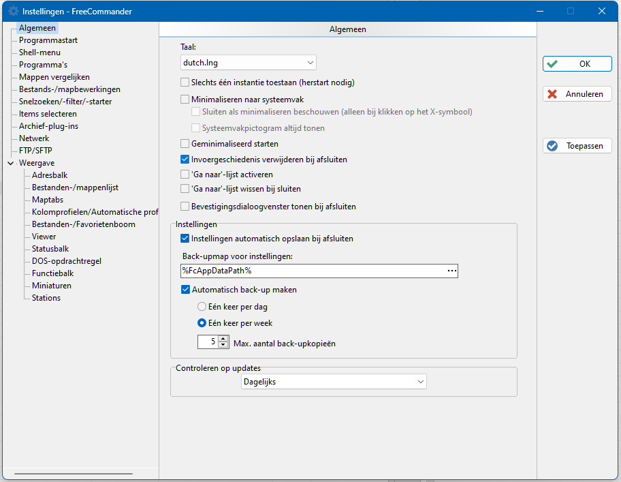Viewport: 621px width, 482px height.
Task: Select FTP/SFTP tree item
Action: pyautogui.click(x=35, y=151)
